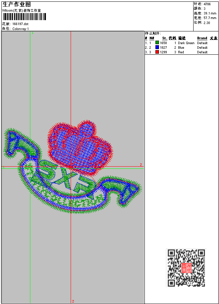Click Default brand in Red row
219x304 pixels.
(x=202, y=52)
